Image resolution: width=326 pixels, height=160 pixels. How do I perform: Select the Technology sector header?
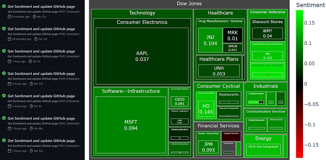tap(142, 13)
